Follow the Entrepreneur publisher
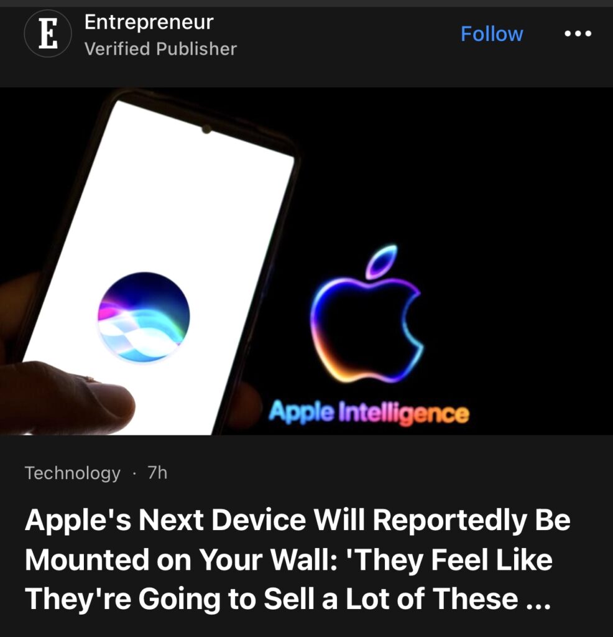The height and width of the screenshot is (637, 613). (492, 34)
